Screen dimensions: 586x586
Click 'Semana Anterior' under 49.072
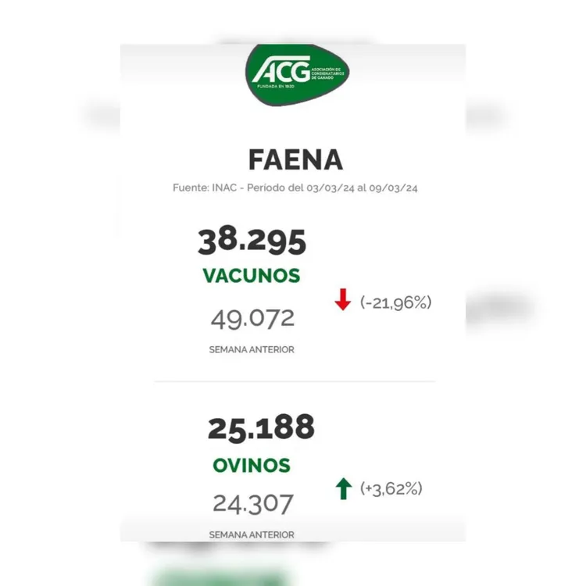[252, 349]
